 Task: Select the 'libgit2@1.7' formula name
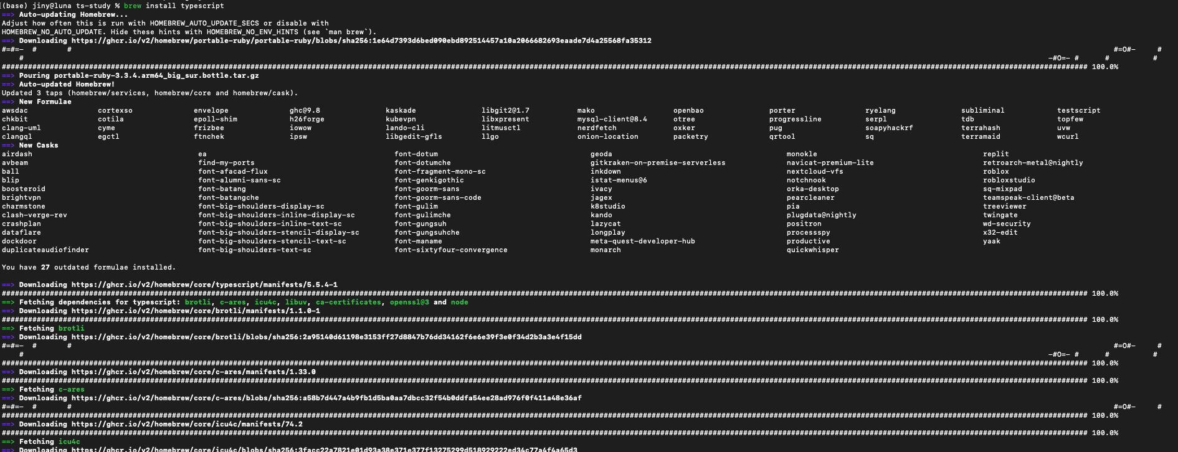point(505,110)
